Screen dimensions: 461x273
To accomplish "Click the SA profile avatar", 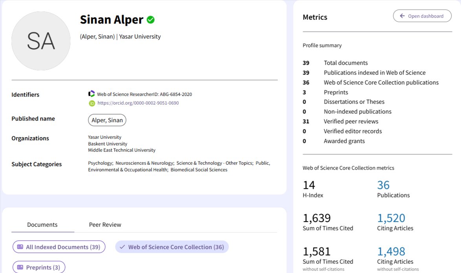I will click(x=41, y=41).
